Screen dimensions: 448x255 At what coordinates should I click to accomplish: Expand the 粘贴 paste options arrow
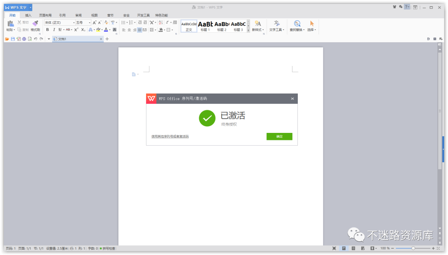[14, 30]
